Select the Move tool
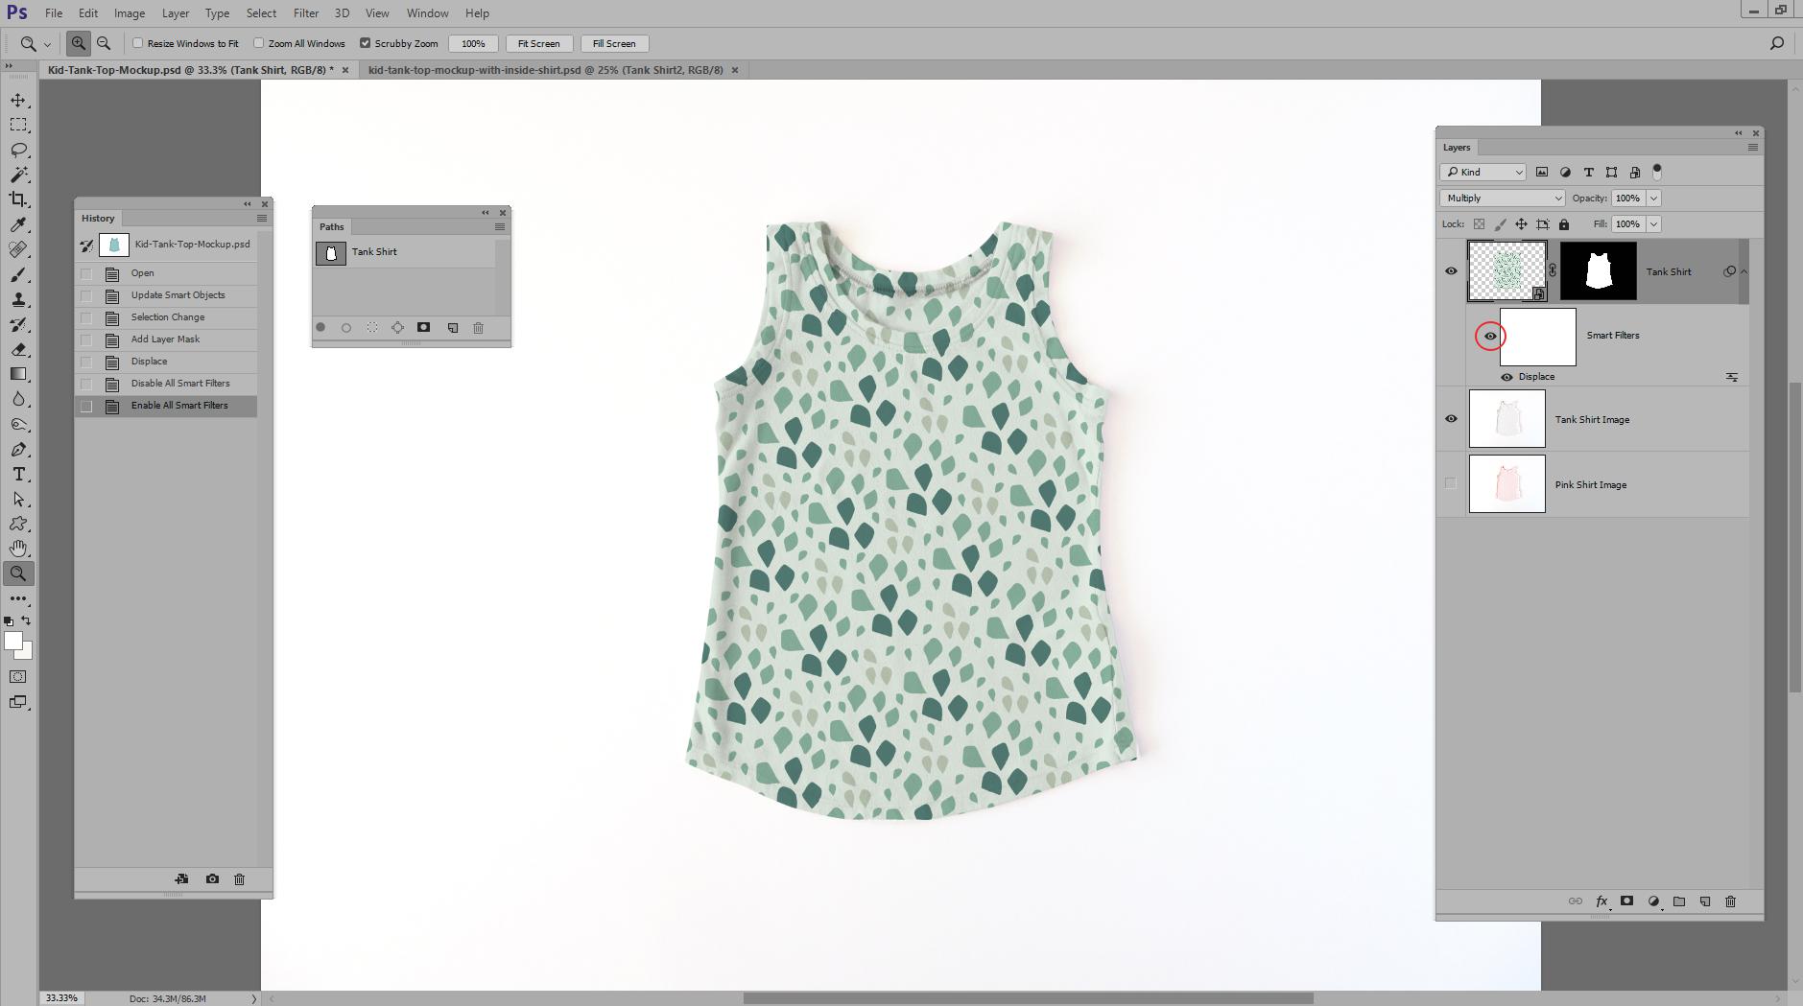Viewport: 1803px width, 1006px height. click(16, 99)
